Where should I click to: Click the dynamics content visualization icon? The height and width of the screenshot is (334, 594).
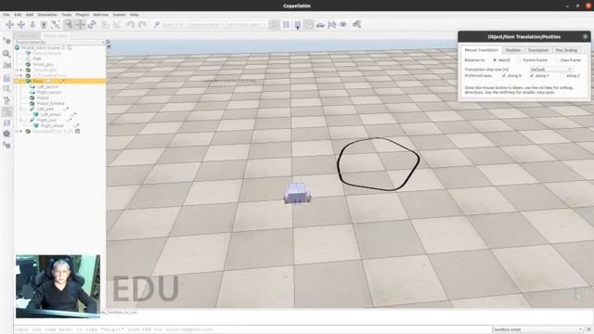point(157,25)
